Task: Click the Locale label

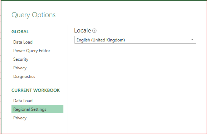Action: point(82,31)
